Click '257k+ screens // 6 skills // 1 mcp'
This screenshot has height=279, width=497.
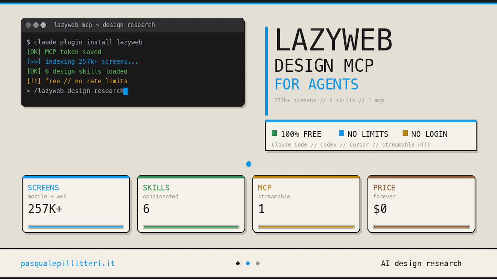pyautogui.click(x=329, y=100)
